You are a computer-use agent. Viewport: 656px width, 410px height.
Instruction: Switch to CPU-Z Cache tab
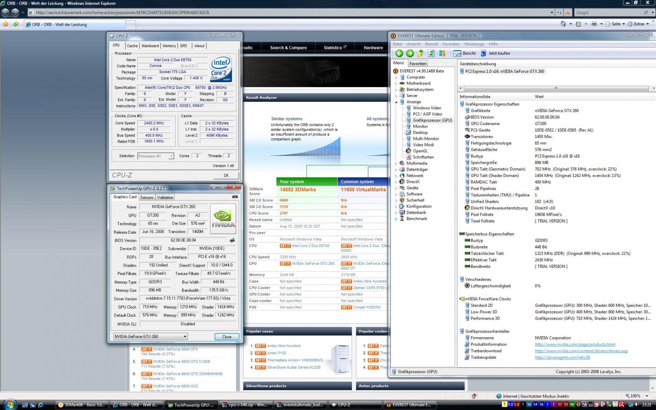click(x=132, y=46)
